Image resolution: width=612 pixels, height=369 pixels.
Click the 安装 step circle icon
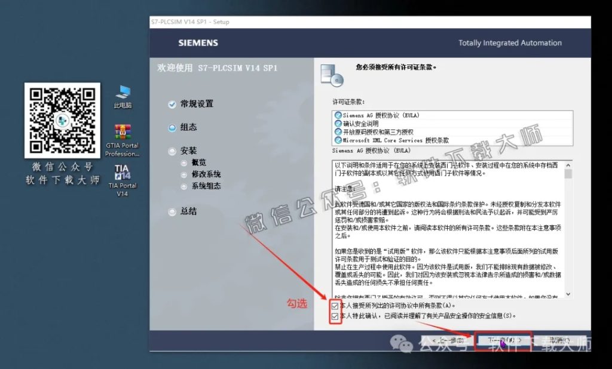pyautogui.click(x=172, y=150)
